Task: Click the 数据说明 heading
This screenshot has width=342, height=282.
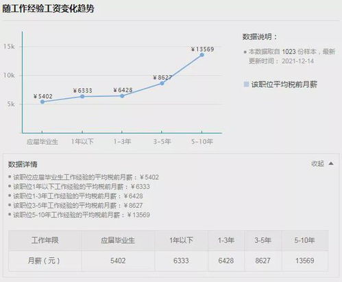Action: coord(260,37)
